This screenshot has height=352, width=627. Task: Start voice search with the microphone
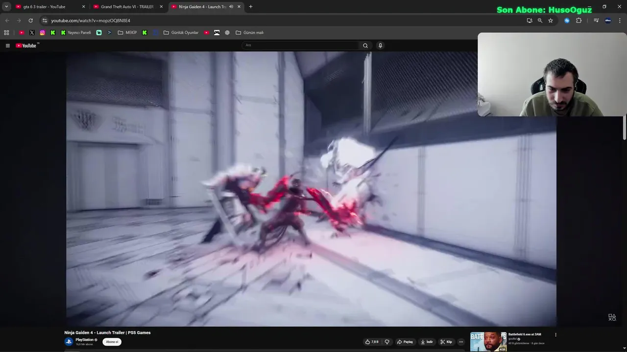[380, 45]
